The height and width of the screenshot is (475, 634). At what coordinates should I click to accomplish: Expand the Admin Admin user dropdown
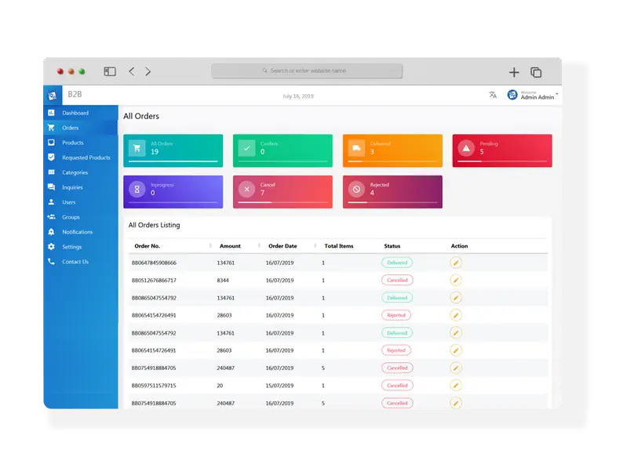[x=557, y=94]
